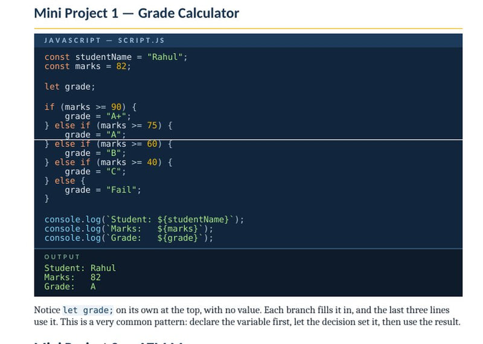The image size is (483, 344).
Task: Click the line 'grade = "B";'
Action: coord(95,154)
